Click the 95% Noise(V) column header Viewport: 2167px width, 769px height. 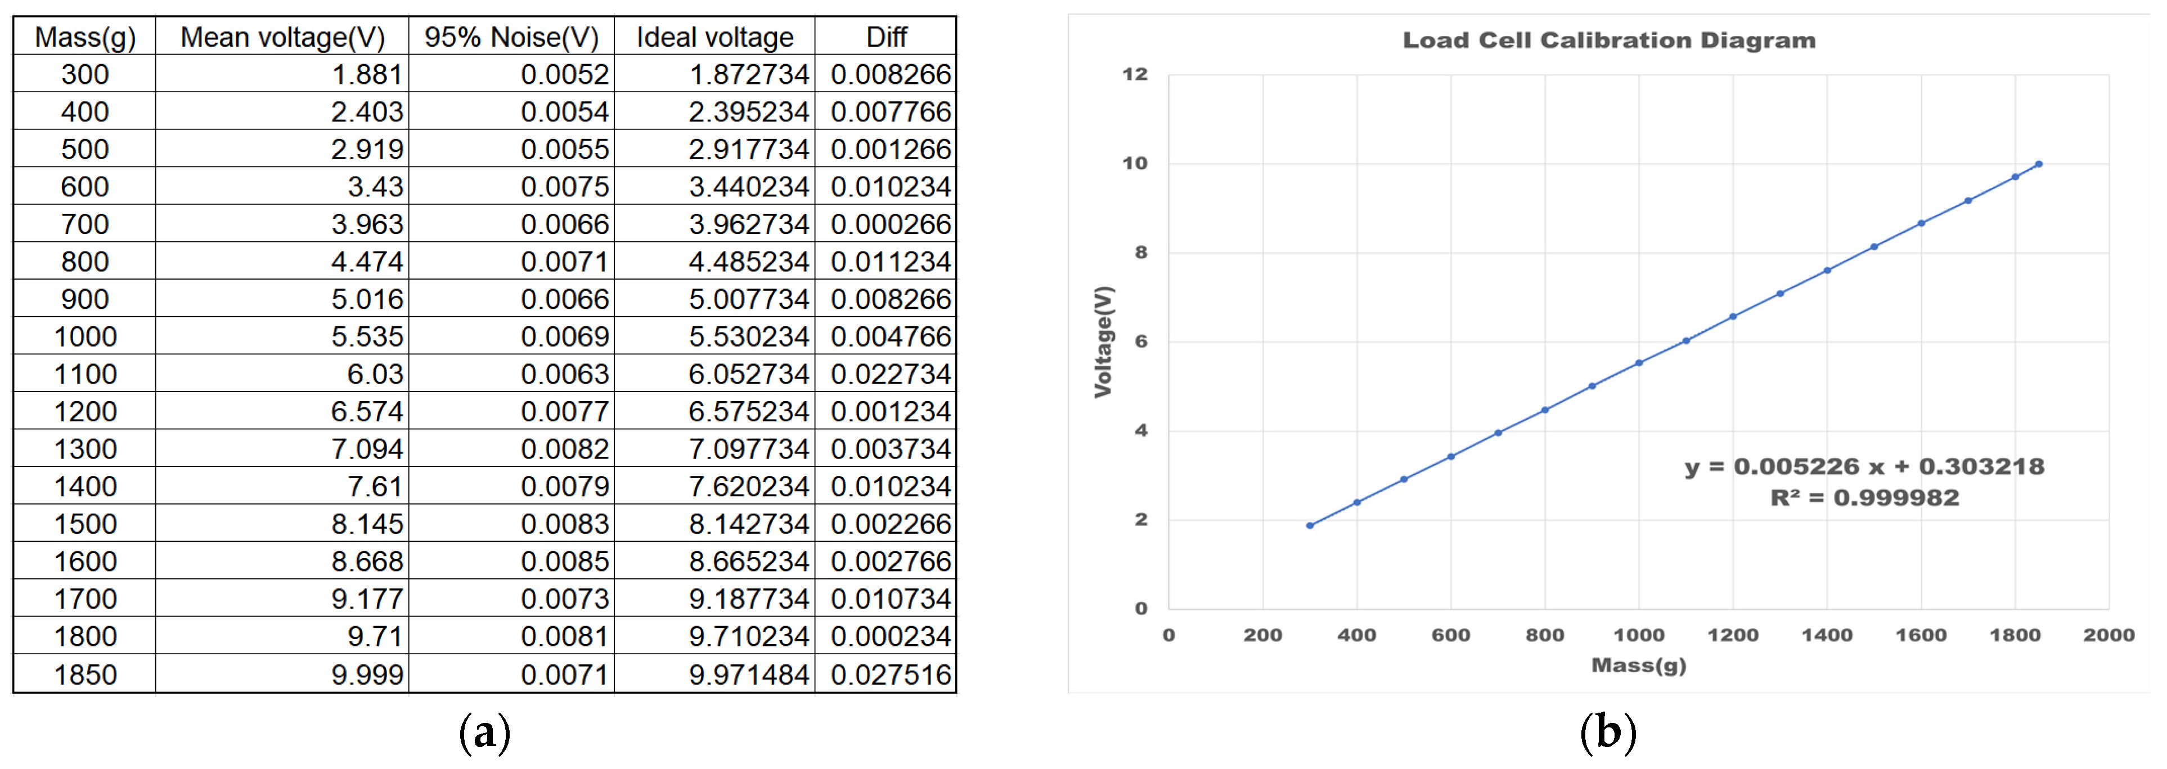click(511, 37)
